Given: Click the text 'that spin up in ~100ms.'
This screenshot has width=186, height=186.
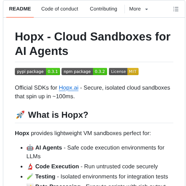Looking at the screenshot, I should tap(45, 96).
